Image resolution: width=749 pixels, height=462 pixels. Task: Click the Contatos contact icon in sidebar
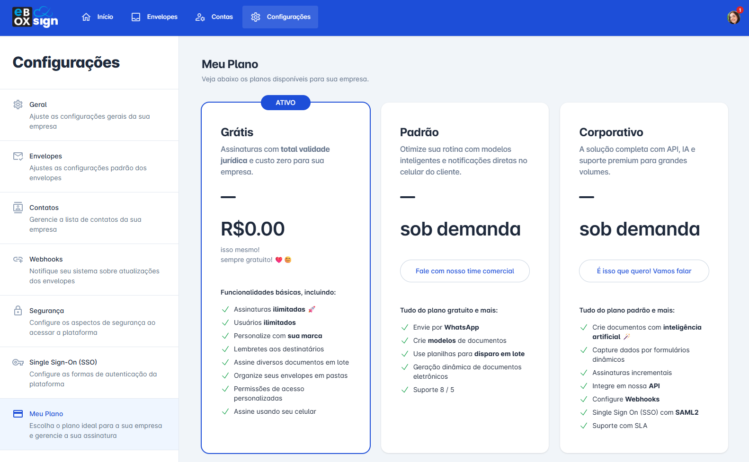(18, 207)
